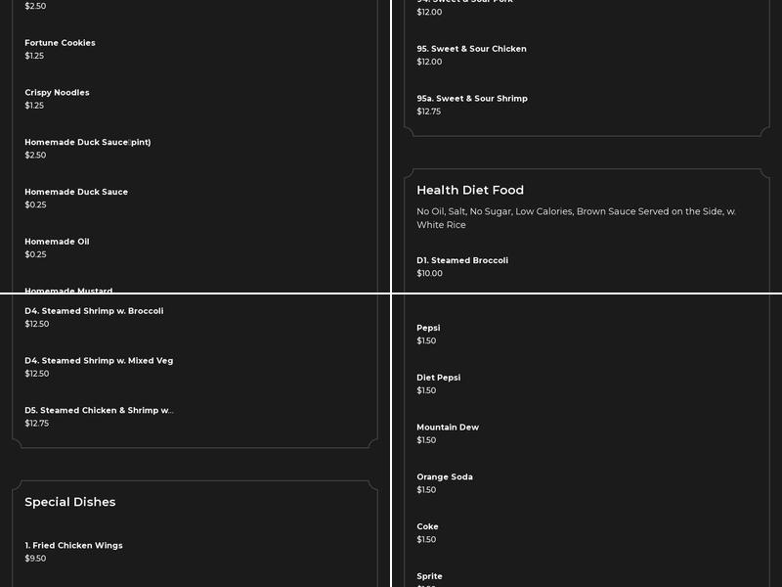This screenshot has width=782, height=587.
Task: Select D1. Steamed Broccoli
Action: point(462,260)
